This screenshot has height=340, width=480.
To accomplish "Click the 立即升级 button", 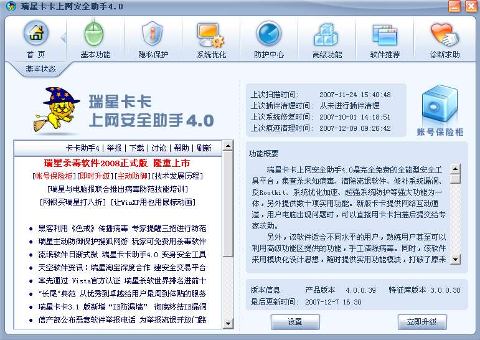I will point(422,322).
